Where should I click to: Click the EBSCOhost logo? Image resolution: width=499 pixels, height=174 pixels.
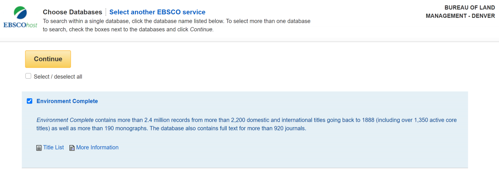(x=20, y=17)
